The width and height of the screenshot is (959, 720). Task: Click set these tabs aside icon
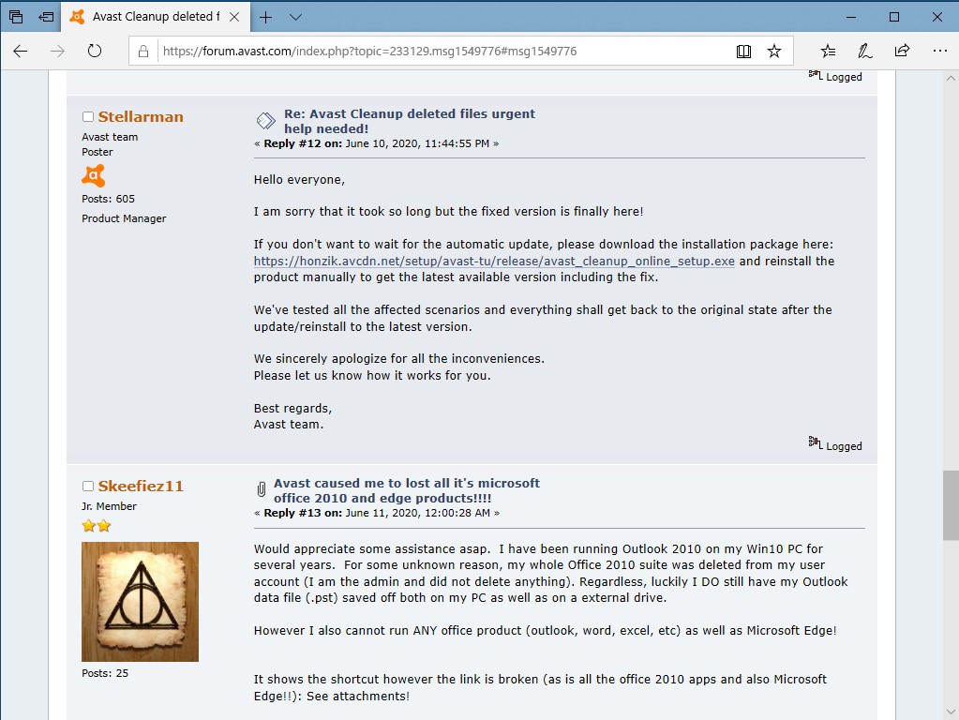(x=46, y=17)
